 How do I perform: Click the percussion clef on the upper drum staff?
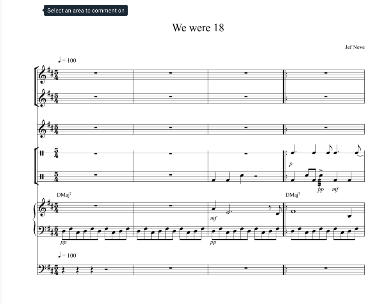pyautogui.click(x=42, y=153)
